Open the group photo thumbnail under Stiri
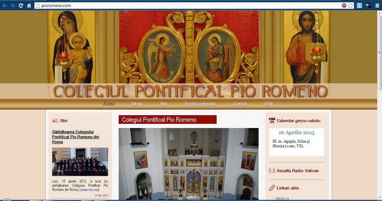 pos(80,162)
